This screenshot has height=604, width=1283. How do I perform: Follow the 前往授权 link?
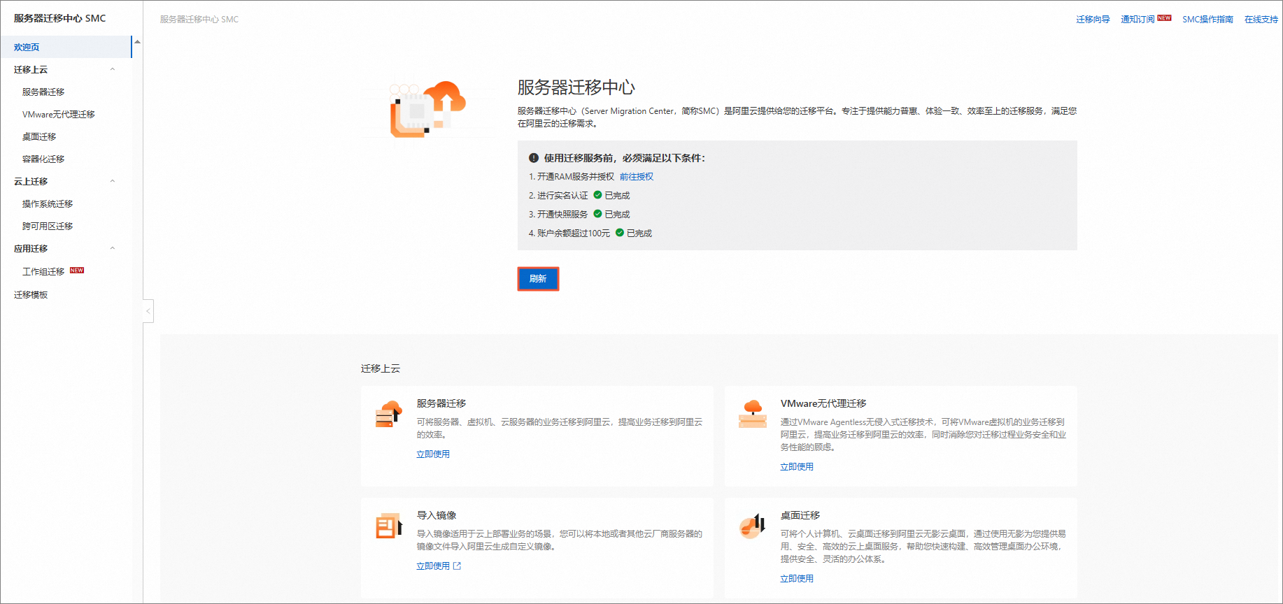pos(637,177)
